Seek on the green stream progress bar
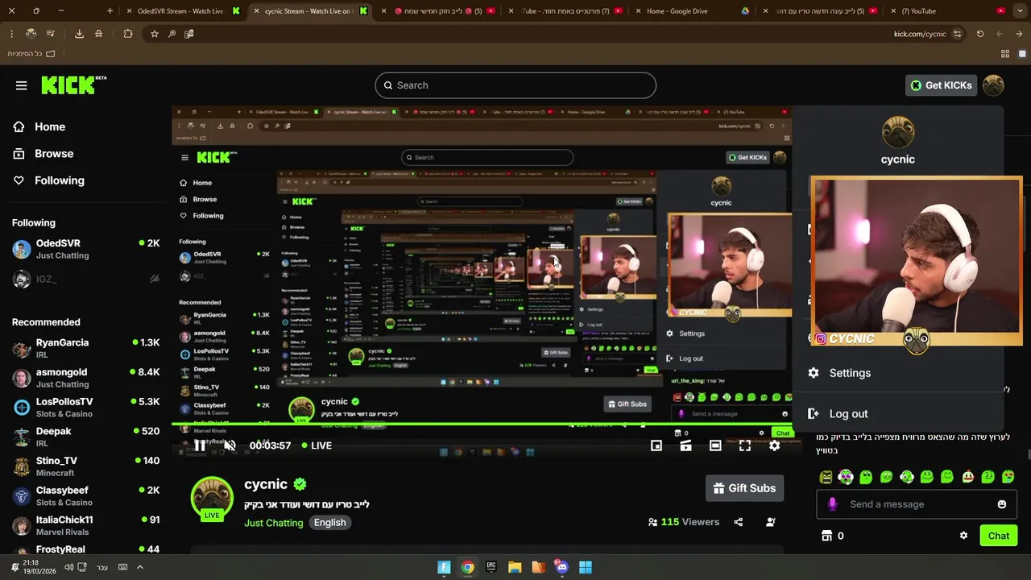Screen dimensions: 1031x580 pyautogui.click(x=482, y=424)
